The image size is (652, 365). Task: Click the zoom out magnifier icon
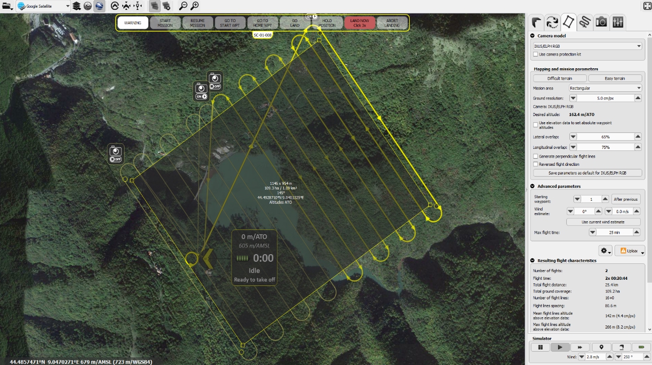tap(183, 6)
